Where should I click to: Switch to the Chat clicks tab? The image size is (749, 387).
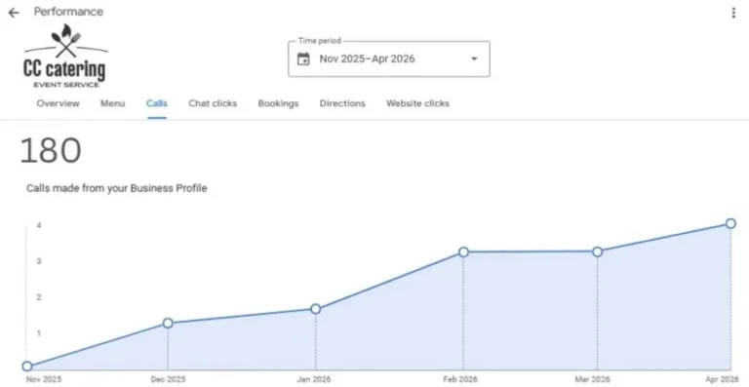(x=213, y=103)
